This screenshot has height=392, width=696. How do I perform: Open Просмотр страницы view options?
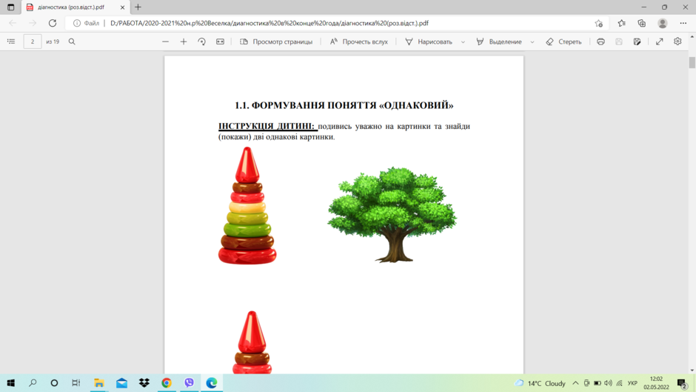click(276, 41)
